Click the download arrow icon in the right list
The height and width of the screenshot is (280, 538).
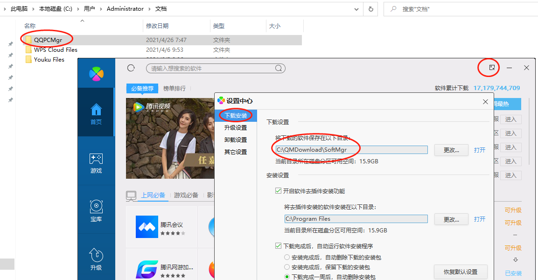pyautogui.click(x=515, y=260)
